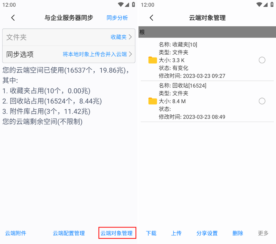Tap the battery icon in the left status bar

(x=134, y=5)
